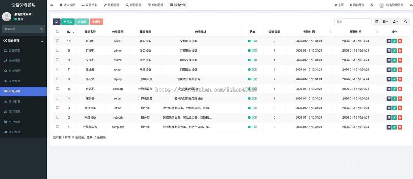Switch to 通知管理 top tab
This screenshot has width=413, height=179.
67,5
